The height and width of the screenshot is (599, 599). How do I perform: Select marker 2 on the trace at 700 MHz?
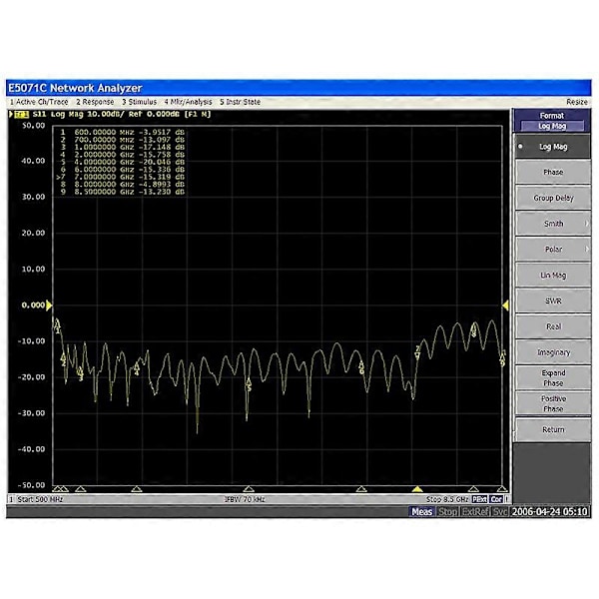click(x=64, y=360)
